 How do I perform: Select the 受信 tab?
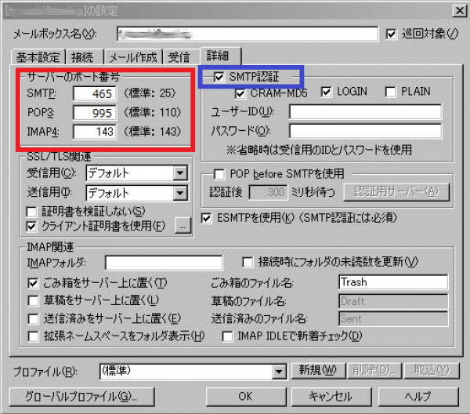179,57
